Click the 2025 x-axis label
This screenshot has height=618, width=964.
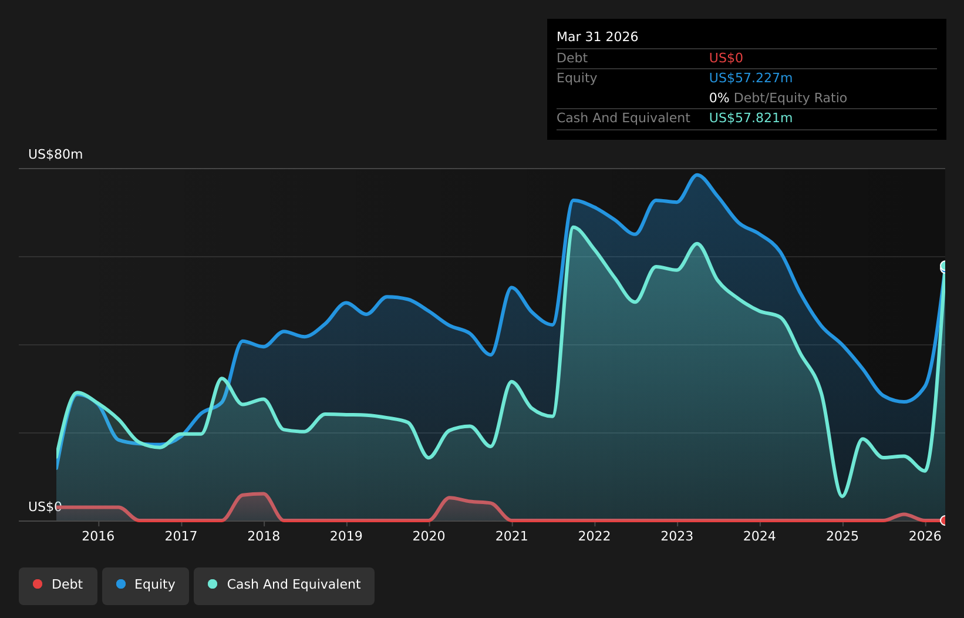[x=842, y=536]
